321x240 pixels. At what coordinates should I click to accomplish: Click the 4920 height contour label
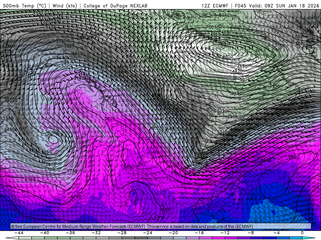[x=237, y=71]
